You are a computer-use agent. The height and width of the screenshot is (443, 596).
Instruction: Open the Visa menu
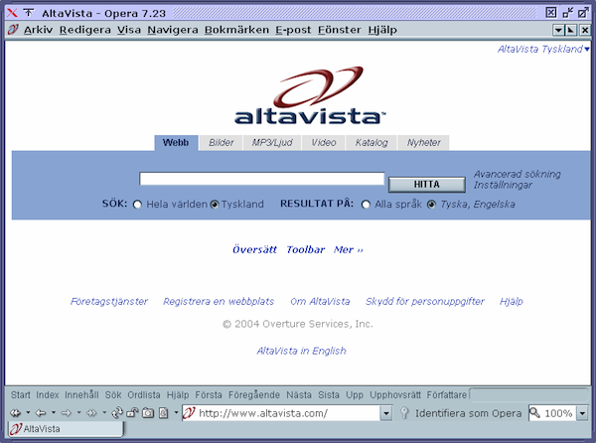pyautogui.click(x=129, y=30)
